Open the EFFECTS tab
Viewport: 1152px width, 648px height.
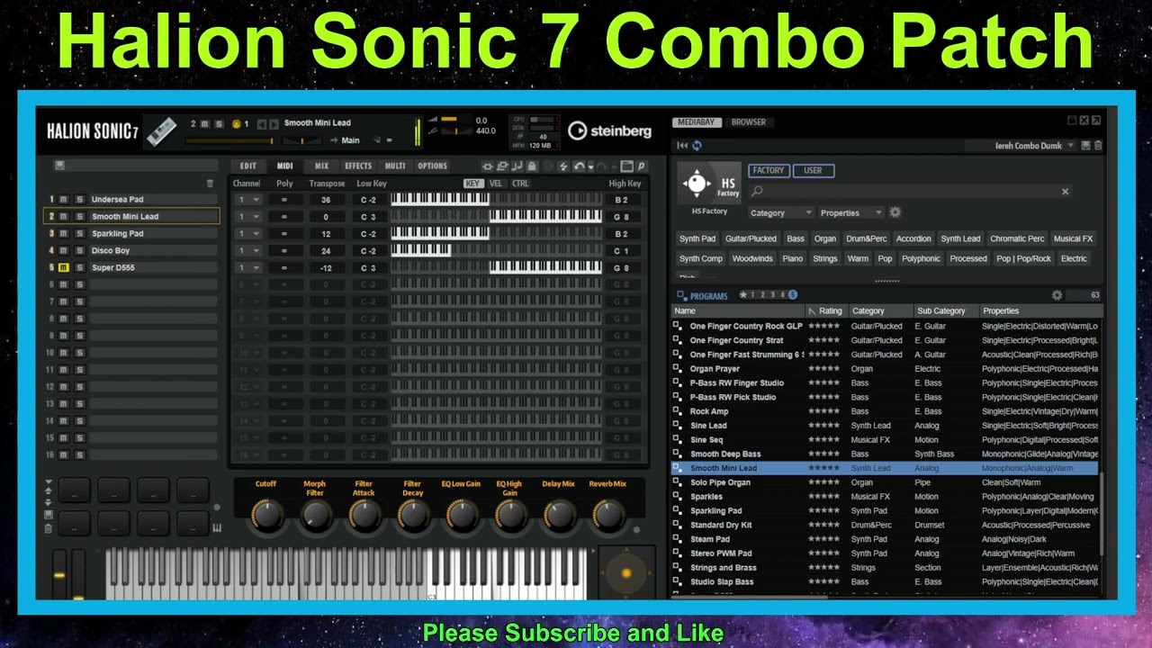pos(358,166)
